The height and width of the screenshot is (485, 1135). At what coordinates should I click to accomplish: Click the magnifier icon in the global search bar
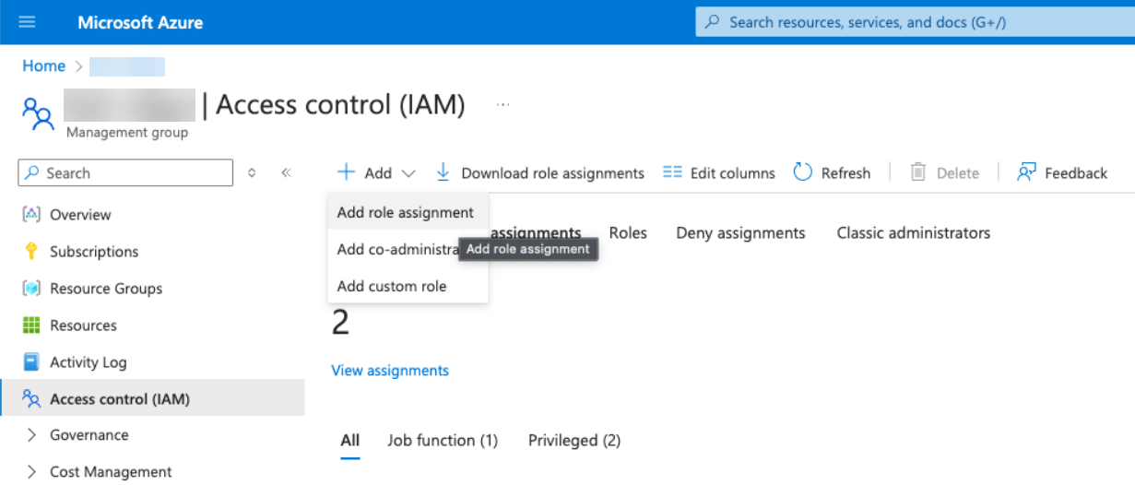coord(712,22)
